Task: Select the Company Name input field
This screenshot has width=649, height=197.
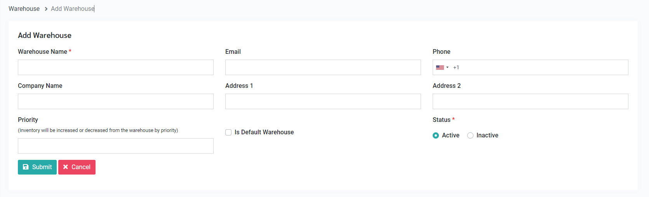Action: point(116,101)
